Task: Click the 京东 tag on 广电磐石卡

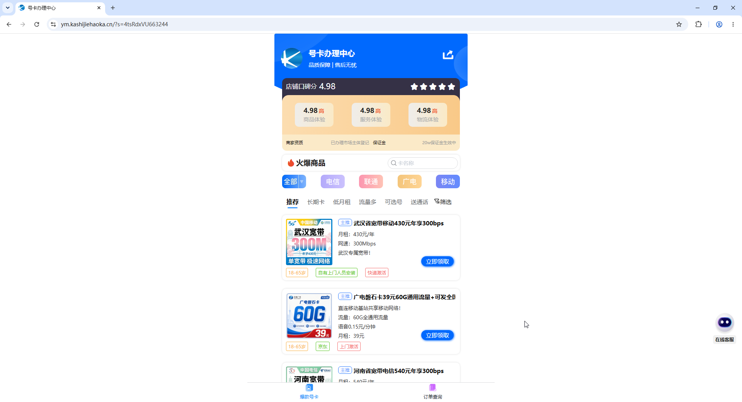Action: pyautogui.click(x=323, y=347)
